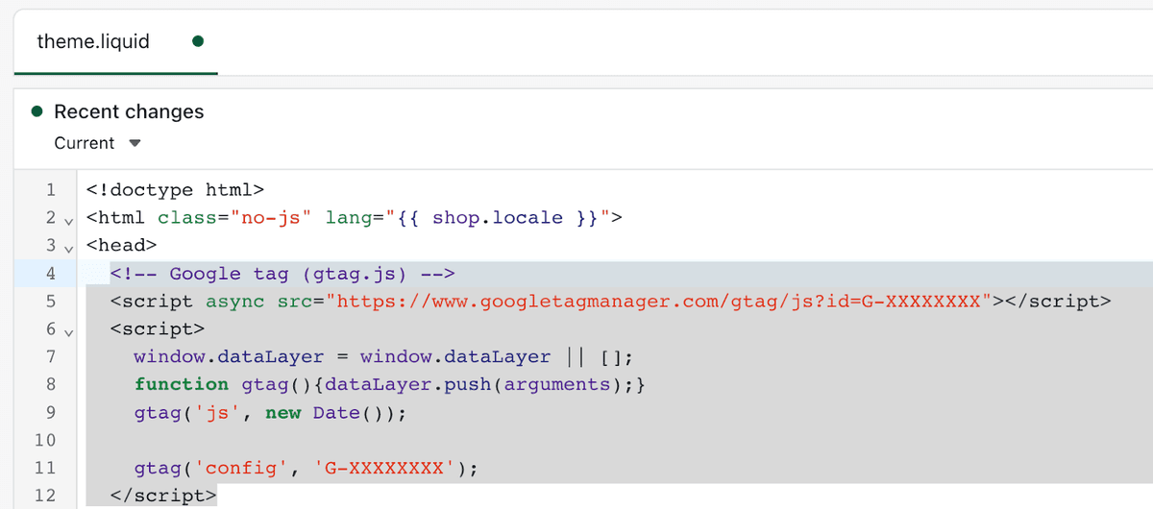The image size is (1153, 509).
Task: Click the class="no-js" attribute
Action: [x=235, y=218]
